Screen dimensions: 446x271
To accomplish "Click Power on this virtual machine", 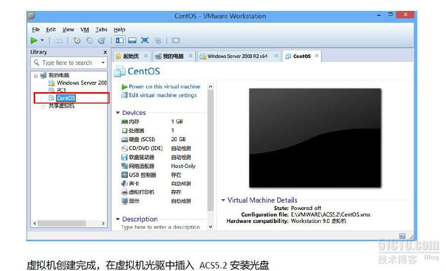I will tap(165, 86).
